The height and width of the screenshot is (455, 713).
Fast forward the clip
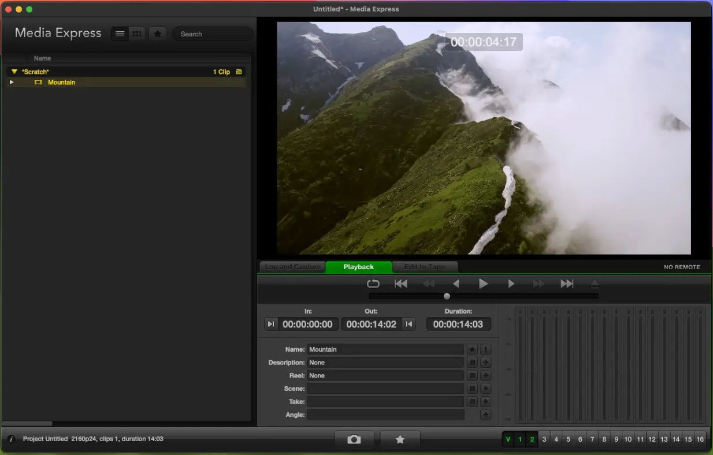click(539, 284)
